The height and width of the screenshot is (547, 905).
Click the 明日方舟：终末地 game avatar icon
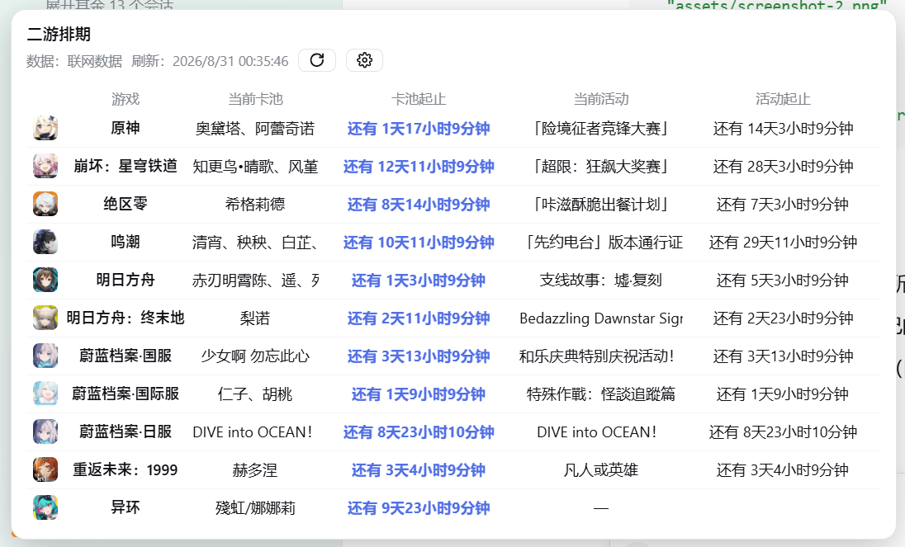tap(45, 318)
